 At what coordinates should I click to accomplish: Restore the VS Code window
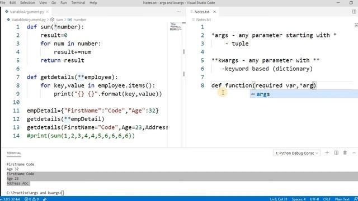point(351,3)
